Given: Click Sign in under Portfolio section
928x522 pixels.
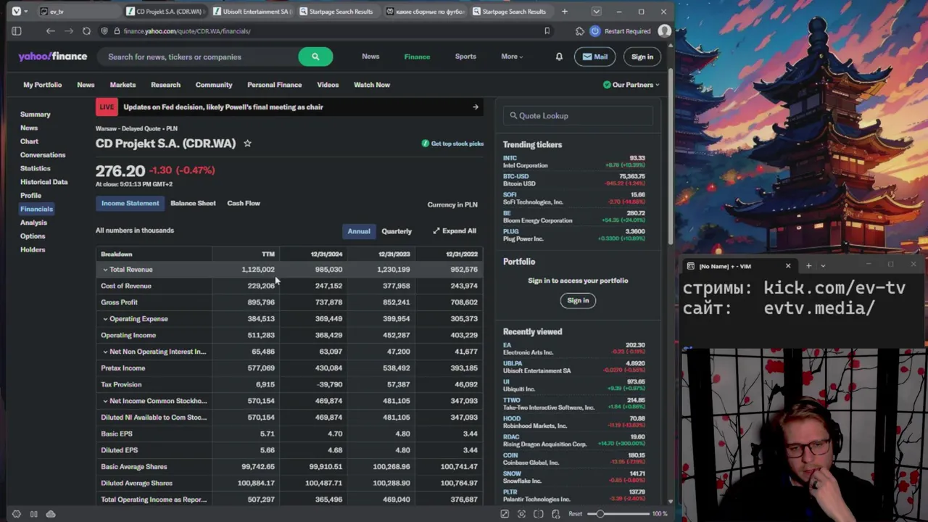Looking at the screenshot, I should click(578, 301).
